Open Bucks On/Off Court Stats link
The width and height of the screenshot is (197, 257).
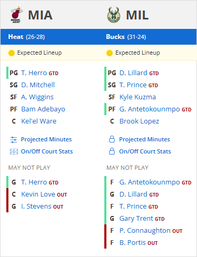click(145, 151)
